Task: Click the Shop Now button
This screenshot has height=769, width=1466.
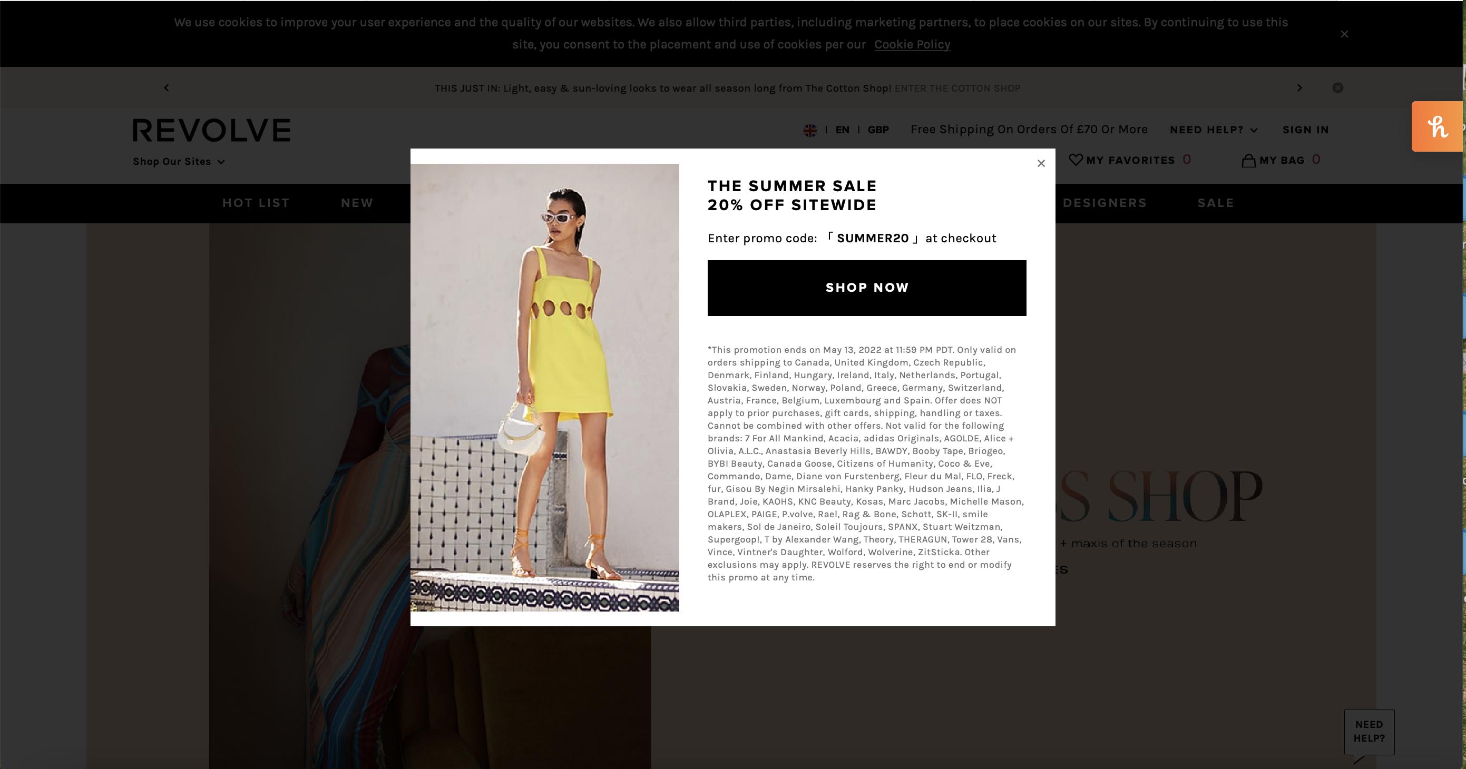Action: pos(867,288)
